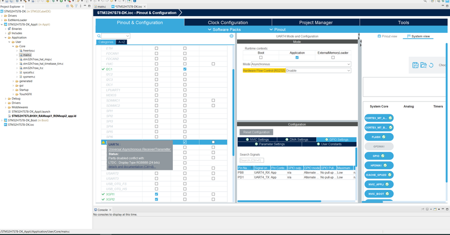Click the search magnifier at top right toolbar
The height and width of the screenshot is (235, 450).
pos(425,1)
